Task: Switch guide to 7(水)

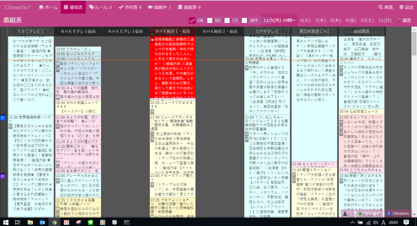Action: [320, 20]
